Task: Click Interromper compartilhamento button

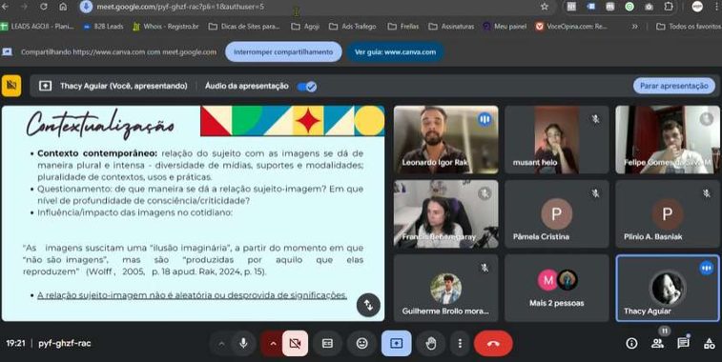Action: 283,52
